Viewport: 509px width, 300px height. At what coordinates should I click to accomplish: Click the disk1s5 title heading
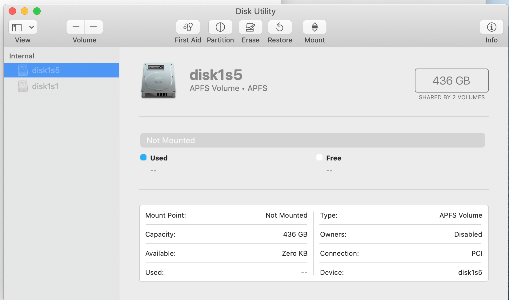pyautogui.click(x=216, y=75)
